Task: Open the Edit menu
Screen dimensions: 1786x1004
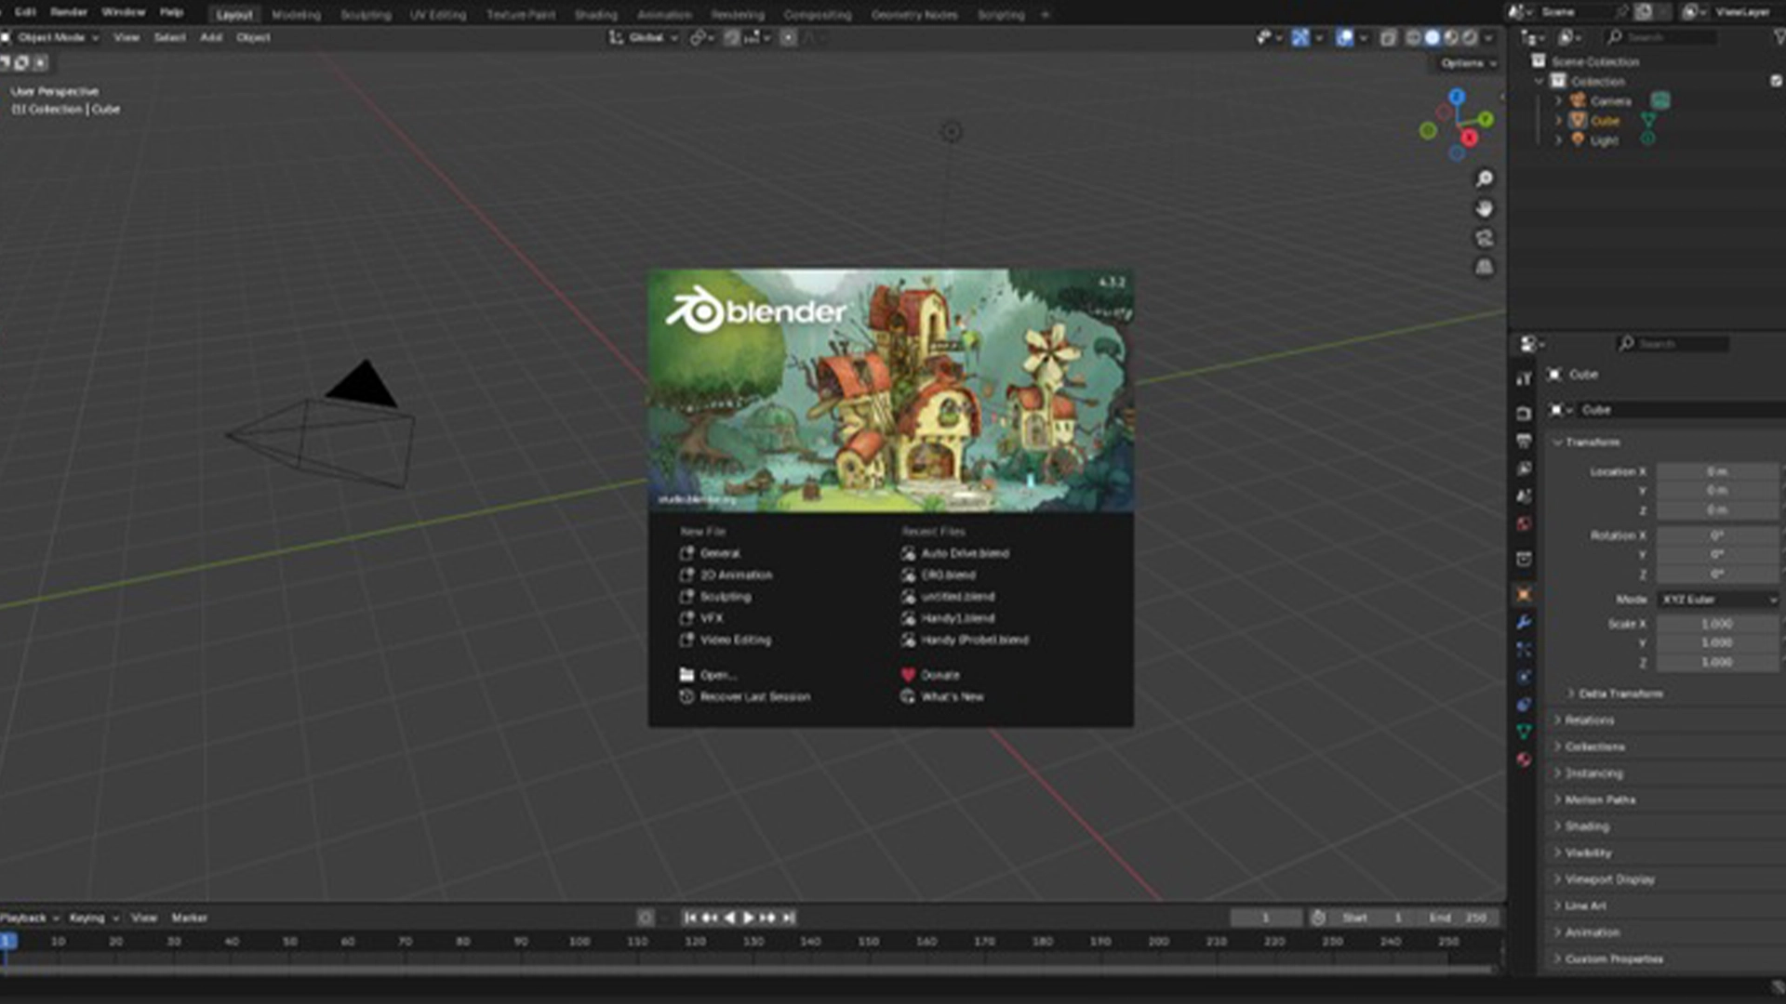Action: click(25, 12)
